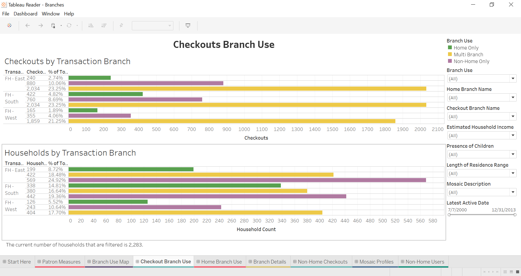This screenshot has height=276, width=521.
Task: Show sheet sorter grid view icon
Action: 505,272
